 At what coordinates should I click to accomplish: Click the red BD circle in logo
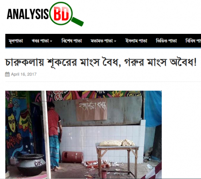pos(61,14)
